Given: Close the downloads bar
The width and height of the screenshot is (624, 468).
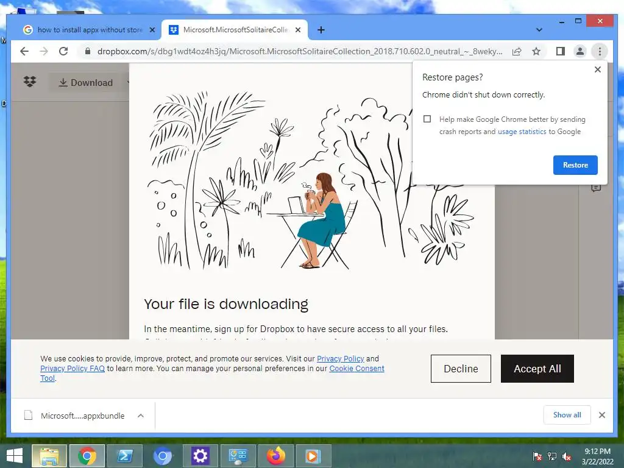Looking at the screenshot, I should [602, 415].
